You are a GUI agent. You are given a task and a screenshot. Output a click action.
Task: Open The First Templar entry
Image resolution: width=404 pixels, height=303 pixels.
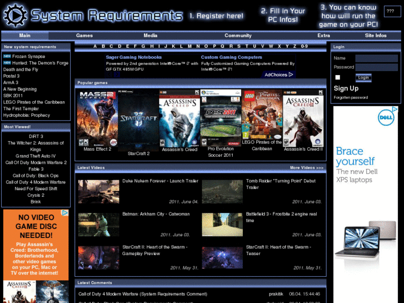coord(21,108)
